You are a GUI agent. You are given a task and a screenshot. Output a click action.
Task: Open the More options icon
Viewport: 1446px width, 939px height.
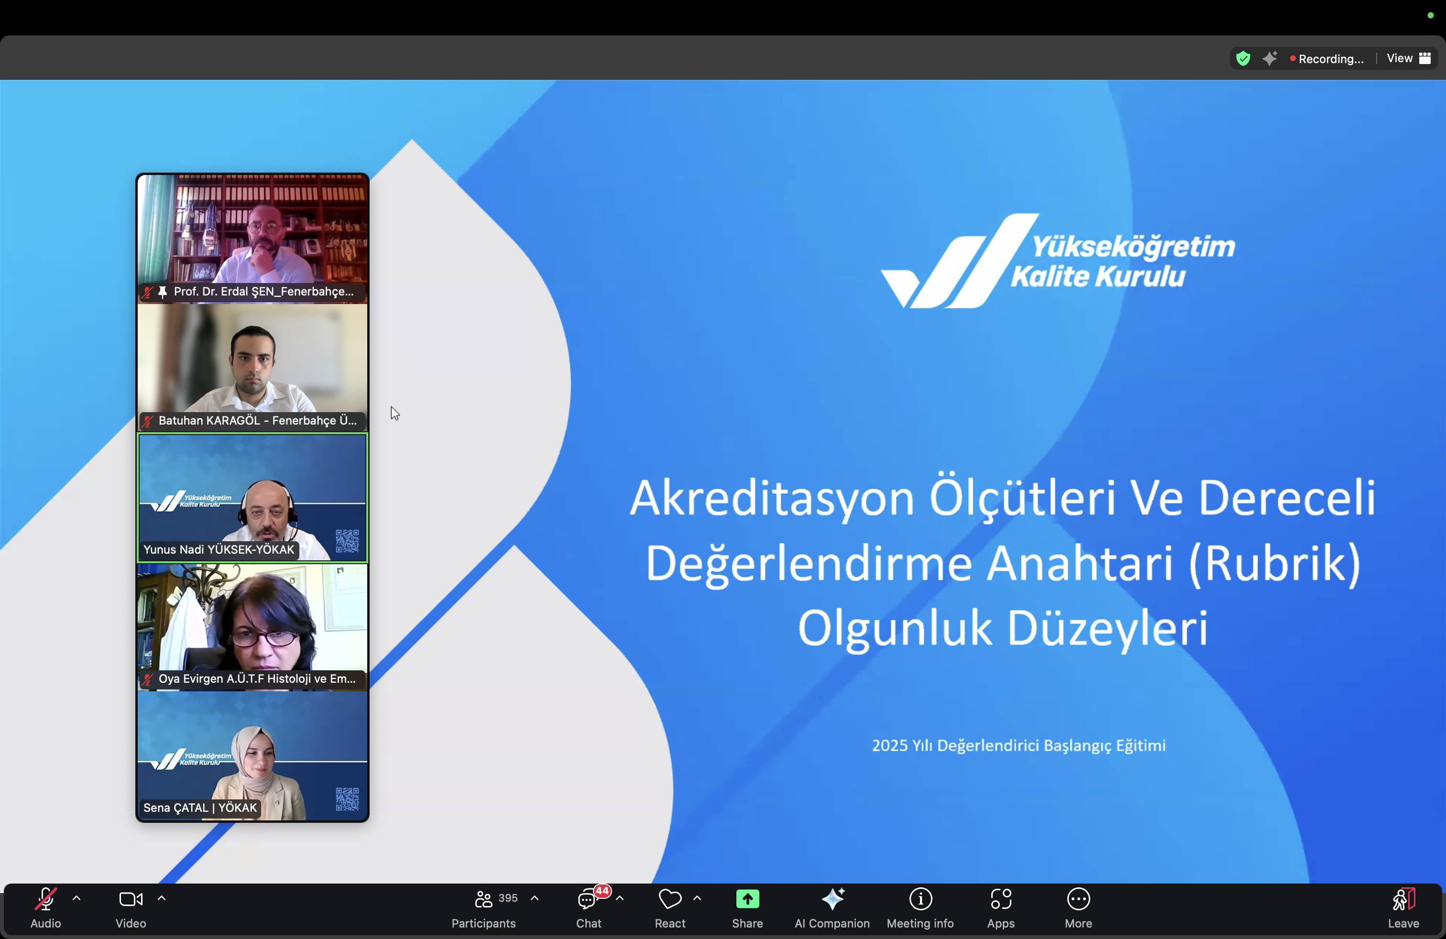pyautogui.click(x=1078, y=899)
